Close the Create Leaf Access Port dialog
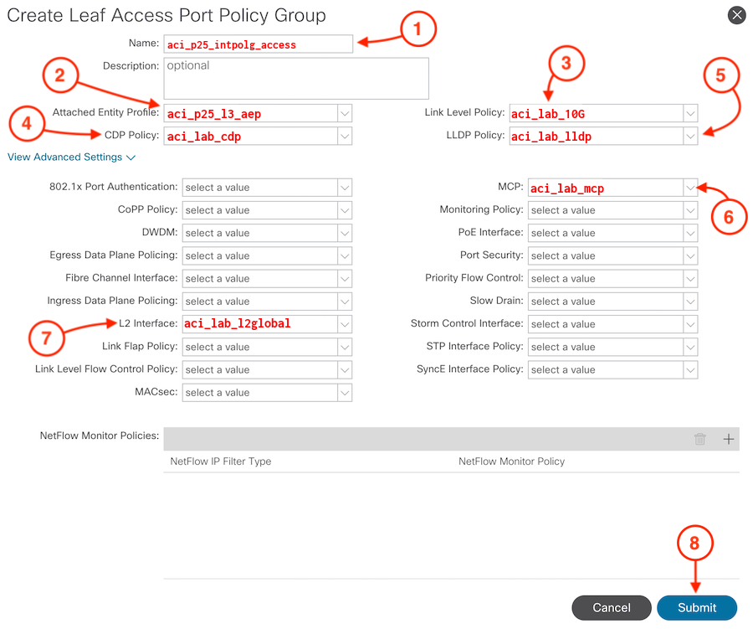This screenshot has height=629, width=753. click(736, 15)
